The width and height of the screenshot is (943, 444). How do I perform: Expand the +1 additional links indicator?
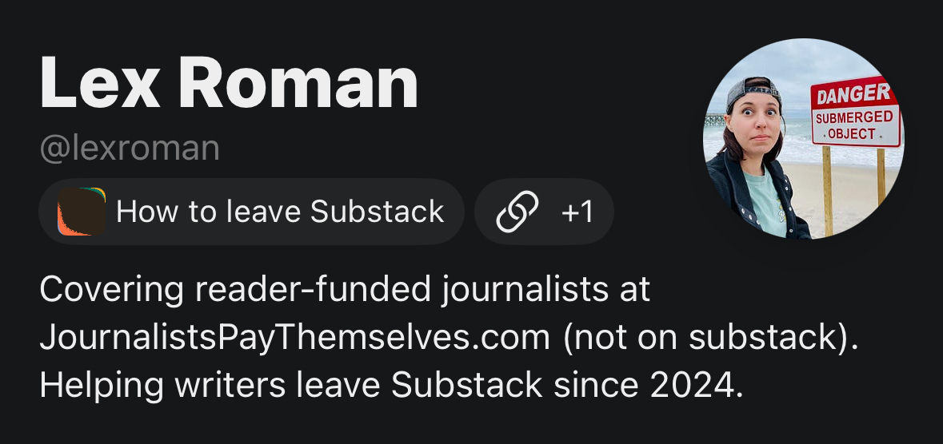click(577, 212)
